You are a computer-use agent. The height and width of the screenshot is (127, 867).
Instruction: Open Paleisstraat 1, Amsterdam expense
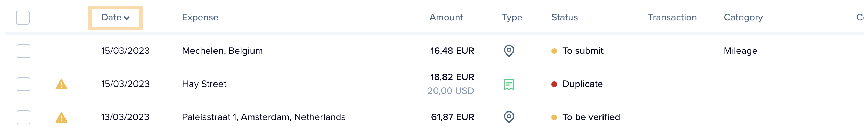[x=263, y=117]
